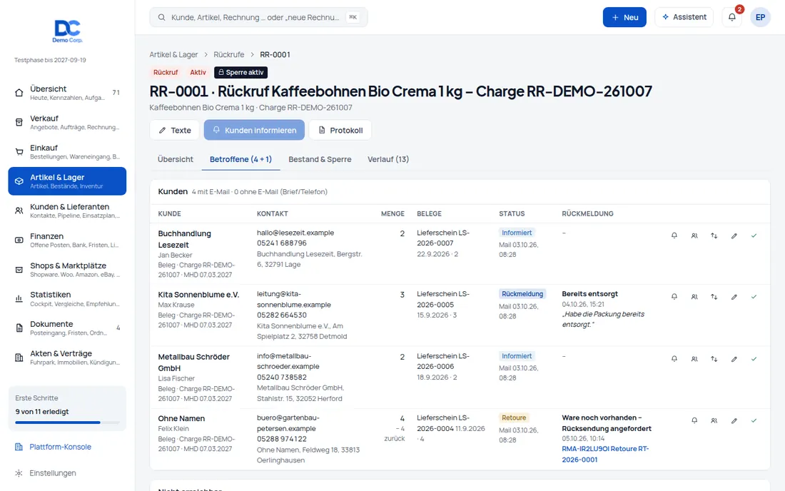Click the search magnifier icon

click(x=162, y=17)
